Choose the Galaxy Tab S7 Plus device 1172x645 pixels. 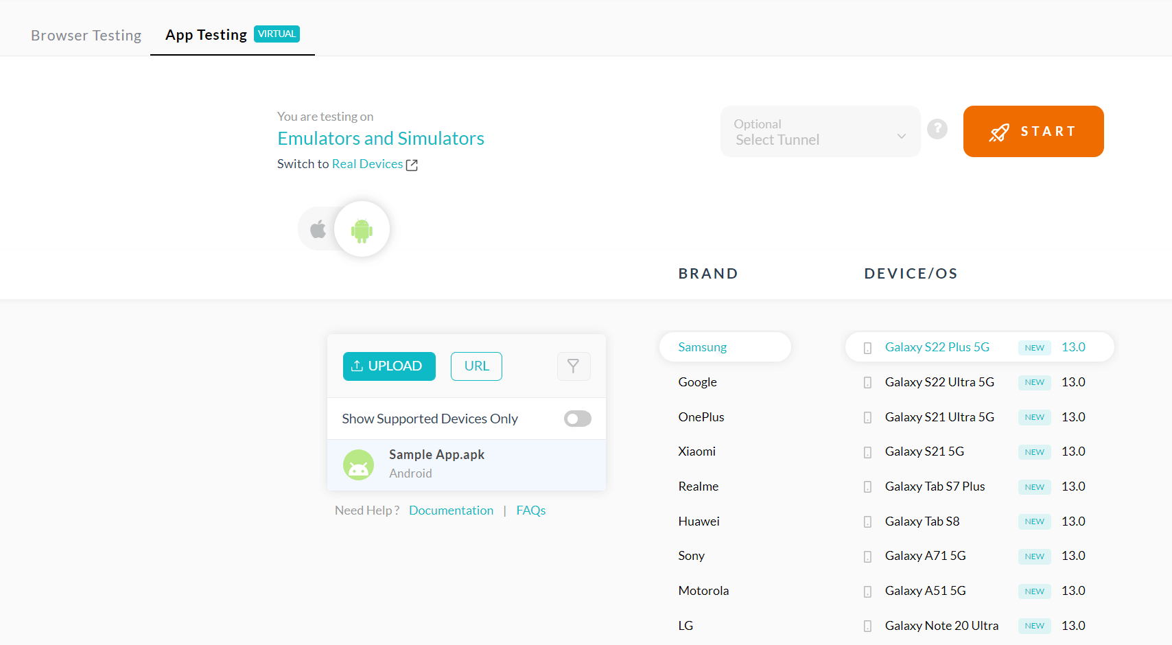pos(935,486)
